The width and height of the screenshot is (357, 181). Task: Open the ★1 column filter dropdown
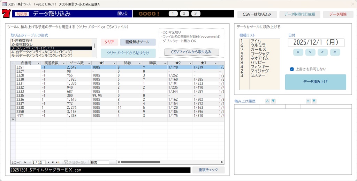pos(114,63)
